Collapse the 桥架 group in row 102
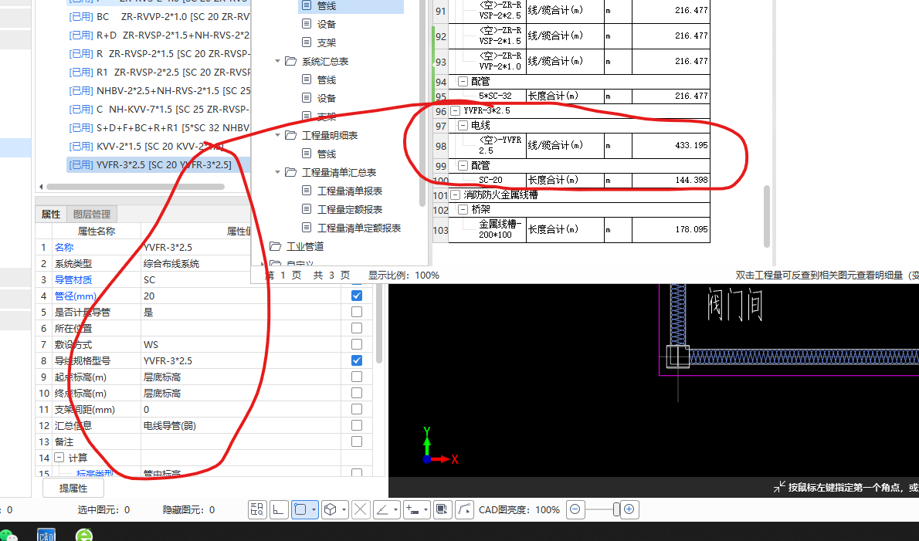This screenshot has width=919, height=541. coord(463,209)
